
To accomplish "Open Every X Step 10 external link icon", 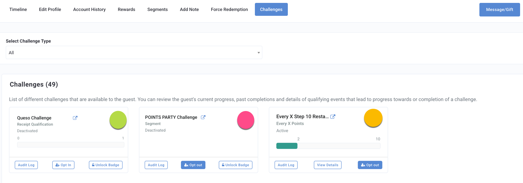I will point(333,117).
